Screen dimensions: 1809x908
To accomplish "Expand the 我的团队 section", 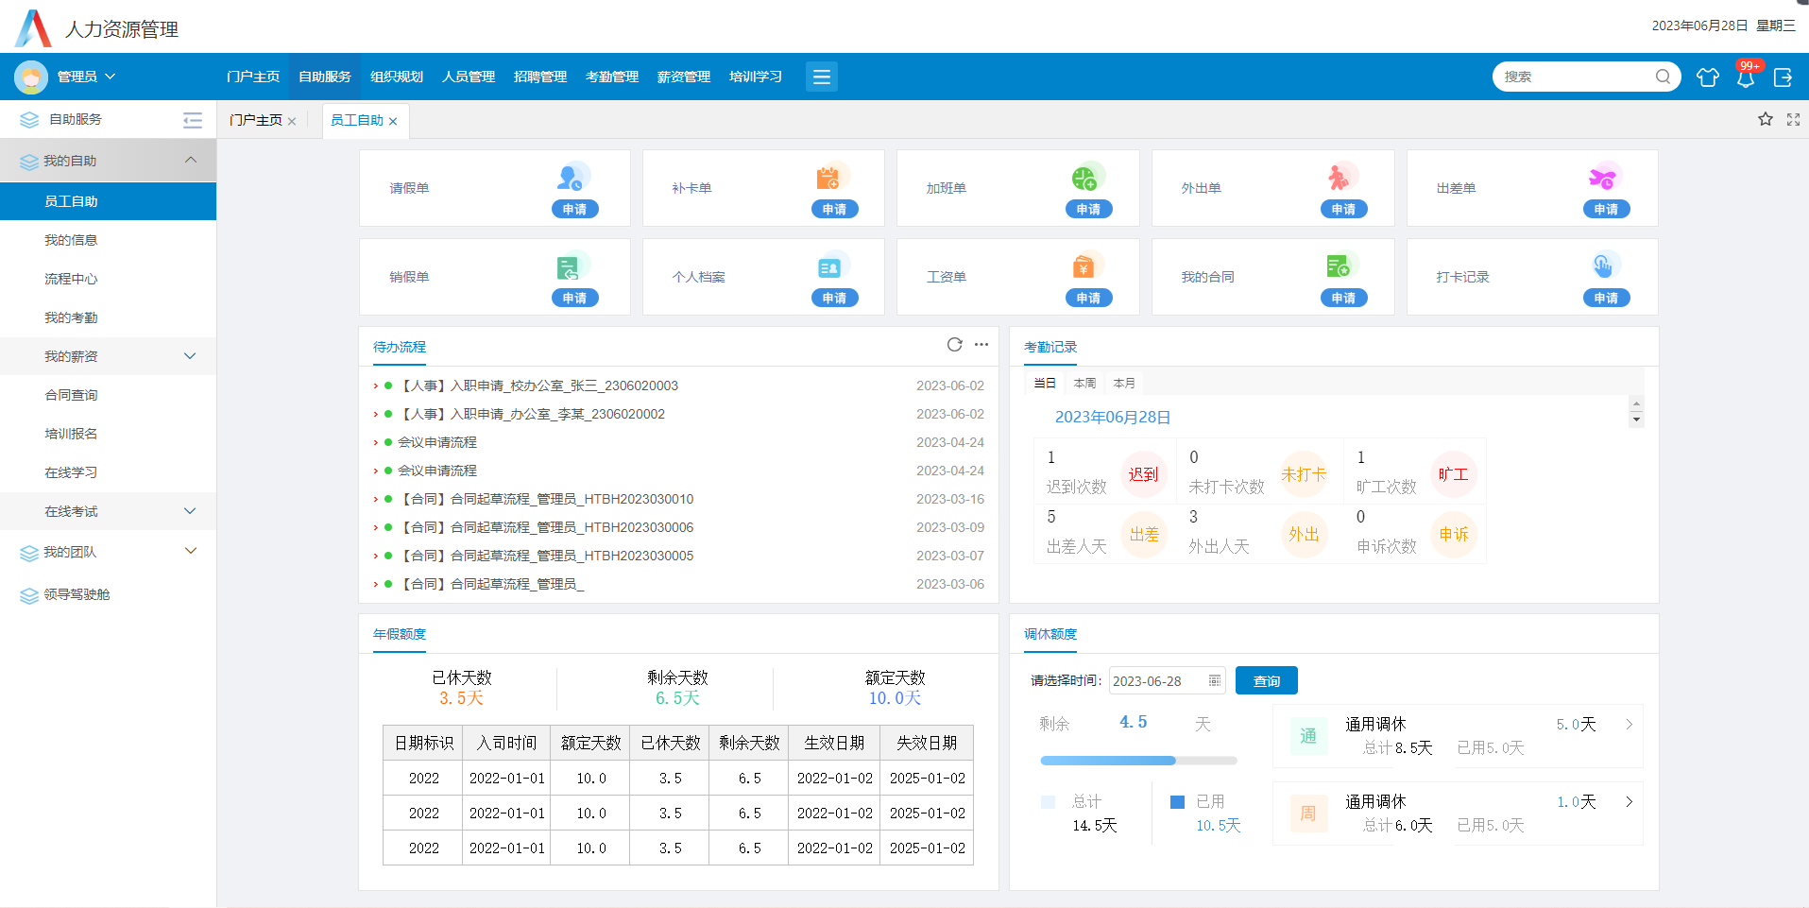I will (x=190, y=552).
